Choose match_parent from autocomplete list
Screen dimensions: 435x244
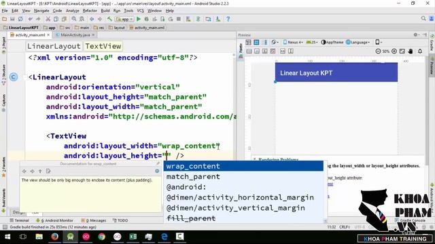pos(243,176)
